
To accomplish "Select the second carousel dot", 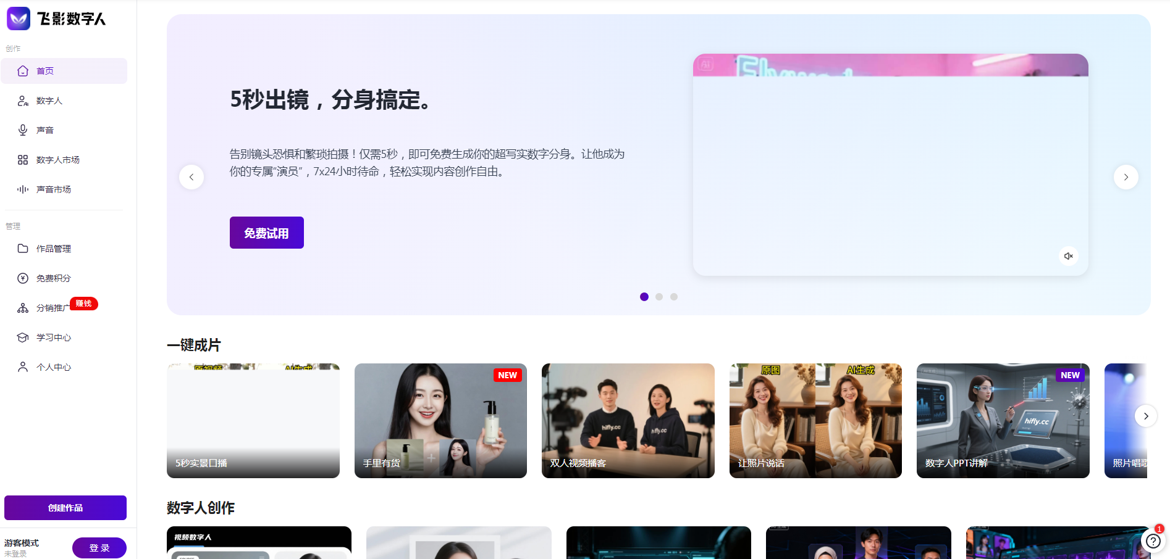I will [659, 297].
